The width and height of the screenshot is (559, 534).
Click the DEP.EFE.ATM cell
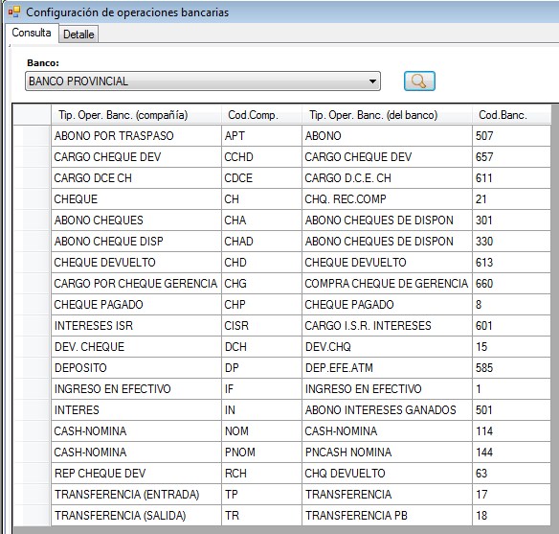pyautogui.click(x=387, y=367)
